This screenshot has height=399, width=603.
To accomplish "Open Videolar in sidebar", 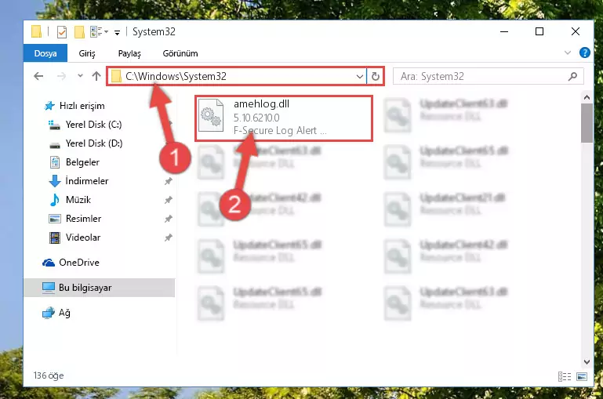I will coord(83,238).
